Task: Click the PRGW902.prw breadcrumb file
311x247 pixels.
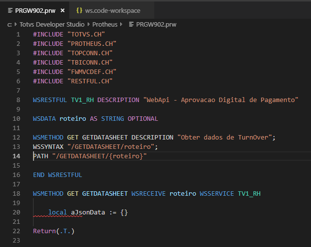Action: (x=156, y=24)
